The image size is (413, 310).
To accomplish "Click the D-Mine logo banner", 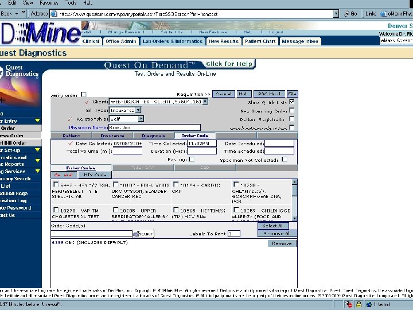I will click(x=40, y=33).
